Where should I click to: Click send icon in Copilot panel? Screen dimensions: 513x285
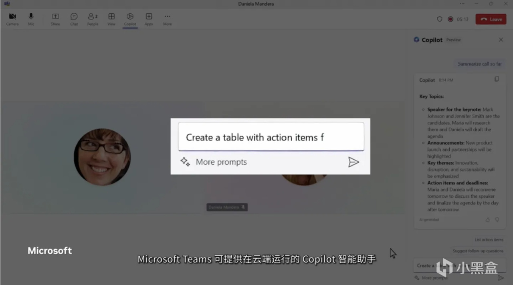pos(501,278)
